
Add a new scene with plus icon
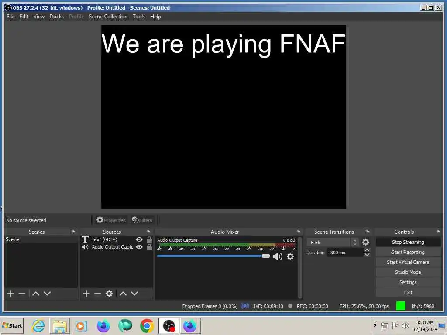pyautogui.click(x=10, y=294)
